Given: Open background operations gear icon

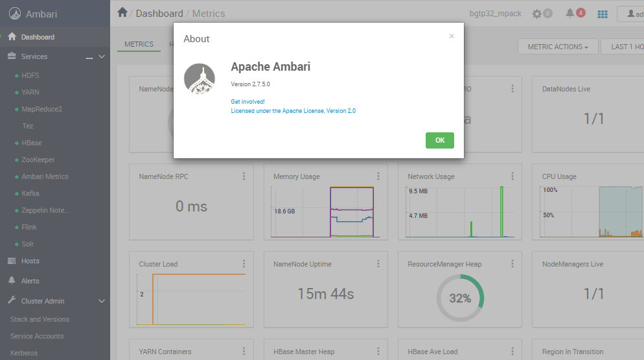Looking at the screenshot, I should pos(537,14).
